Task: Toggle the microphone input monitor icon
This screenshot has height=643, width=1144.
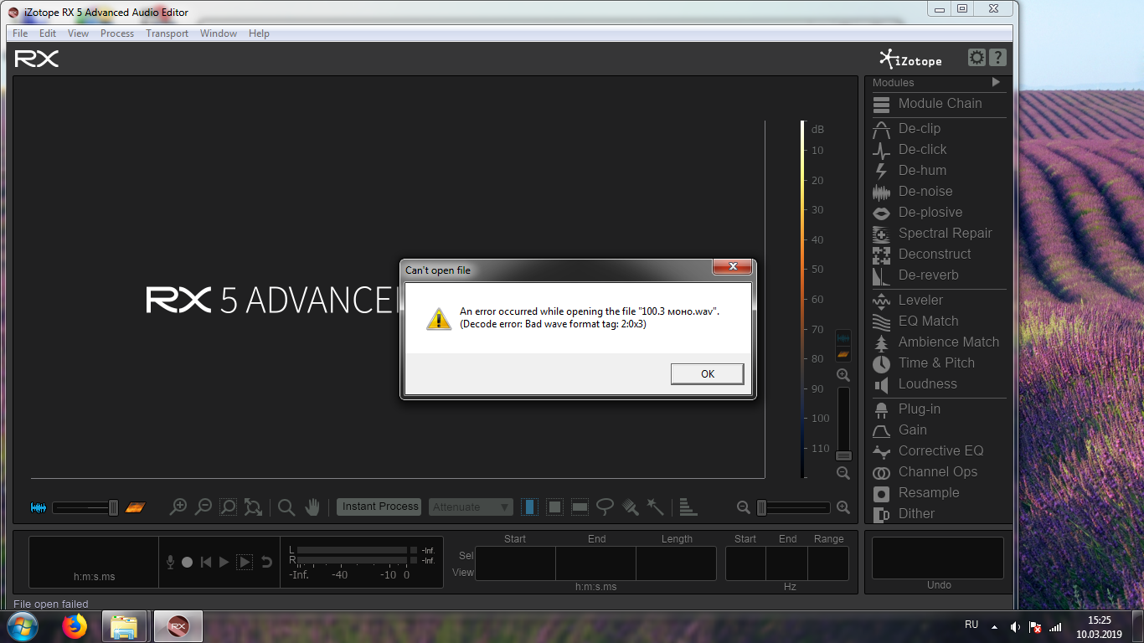Action: click(x=170, y=563)
